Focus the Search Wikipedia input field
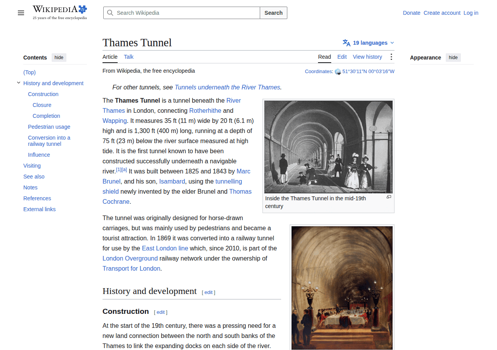The width and height of the screenshot is (497, 350). (182, 13)
